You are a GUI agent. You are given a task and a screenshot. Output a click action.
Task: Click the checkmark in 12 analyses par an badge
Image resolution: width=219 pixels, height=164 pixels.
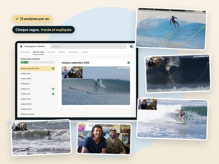(x=17, y=19)
